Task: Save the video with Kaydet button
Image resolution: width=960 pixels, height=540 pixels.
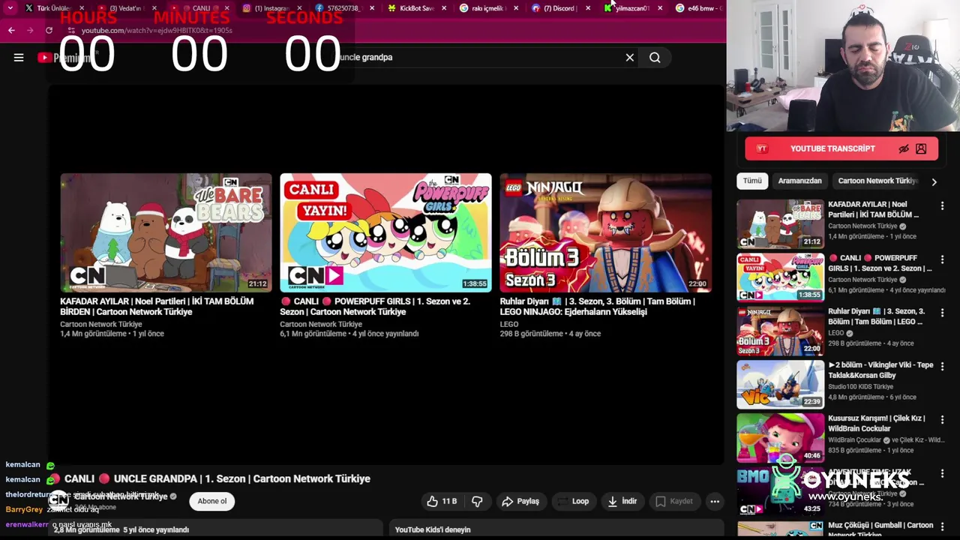Action: (674, 501)
